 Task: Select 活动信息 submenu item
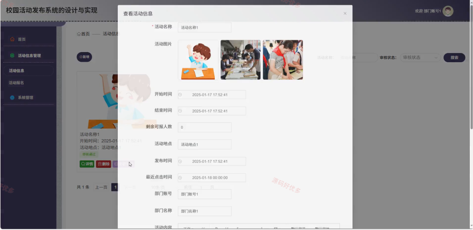pos(28,71)
